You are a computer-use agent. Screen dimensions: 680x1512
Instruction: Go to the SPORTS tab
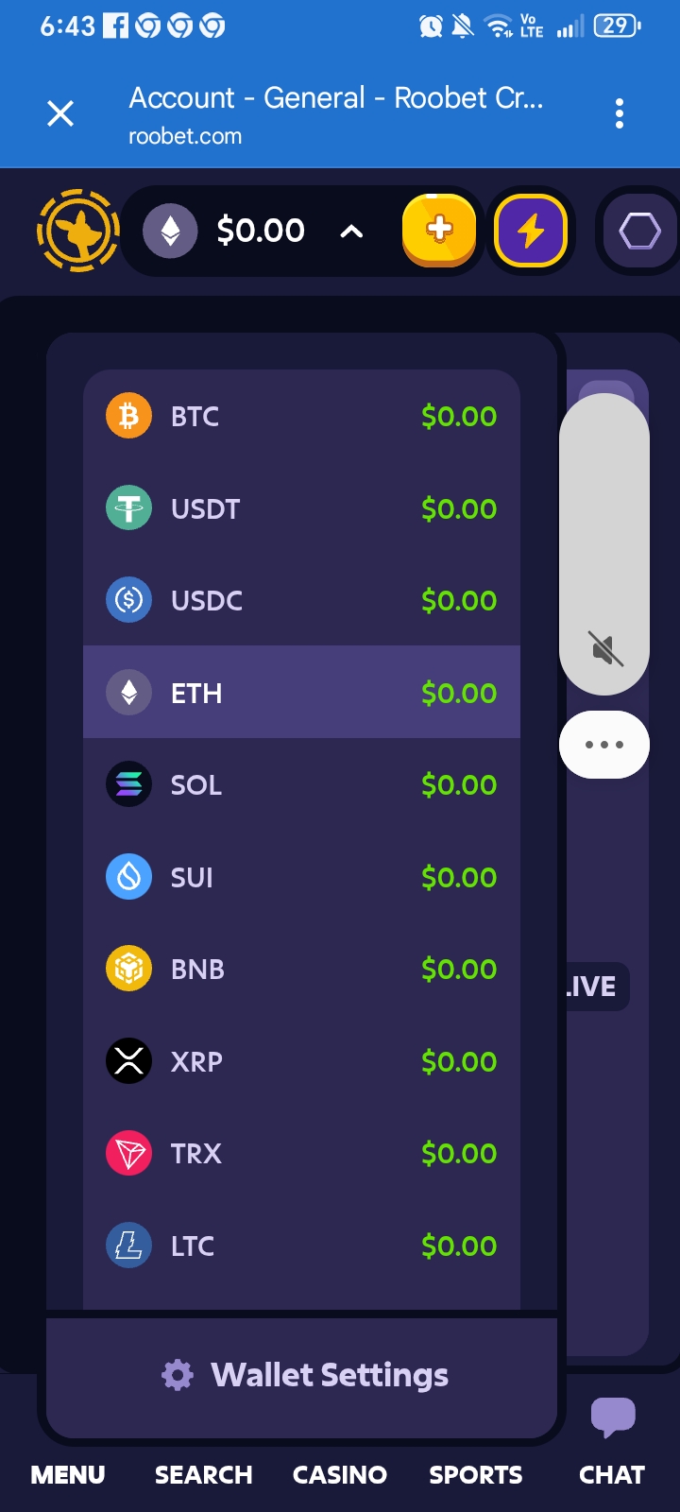click(476, 1474)
